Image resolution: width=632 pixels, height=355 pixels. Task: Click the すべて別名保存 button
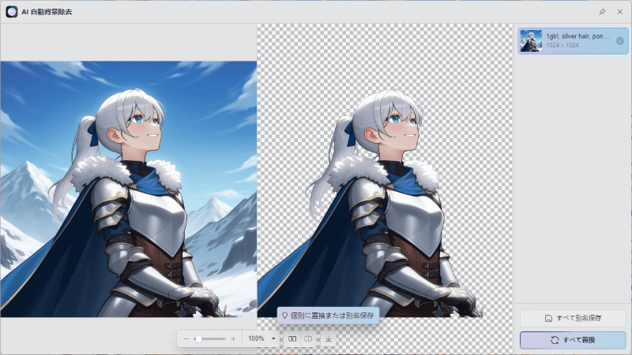[573, 318]
